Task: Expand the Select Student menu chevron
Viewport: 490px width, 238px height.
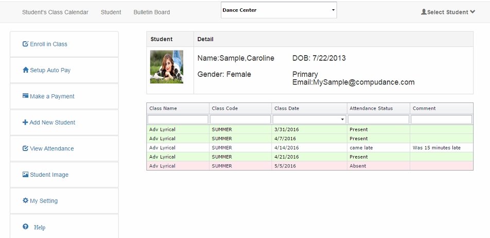Action: tap(472, 12)
